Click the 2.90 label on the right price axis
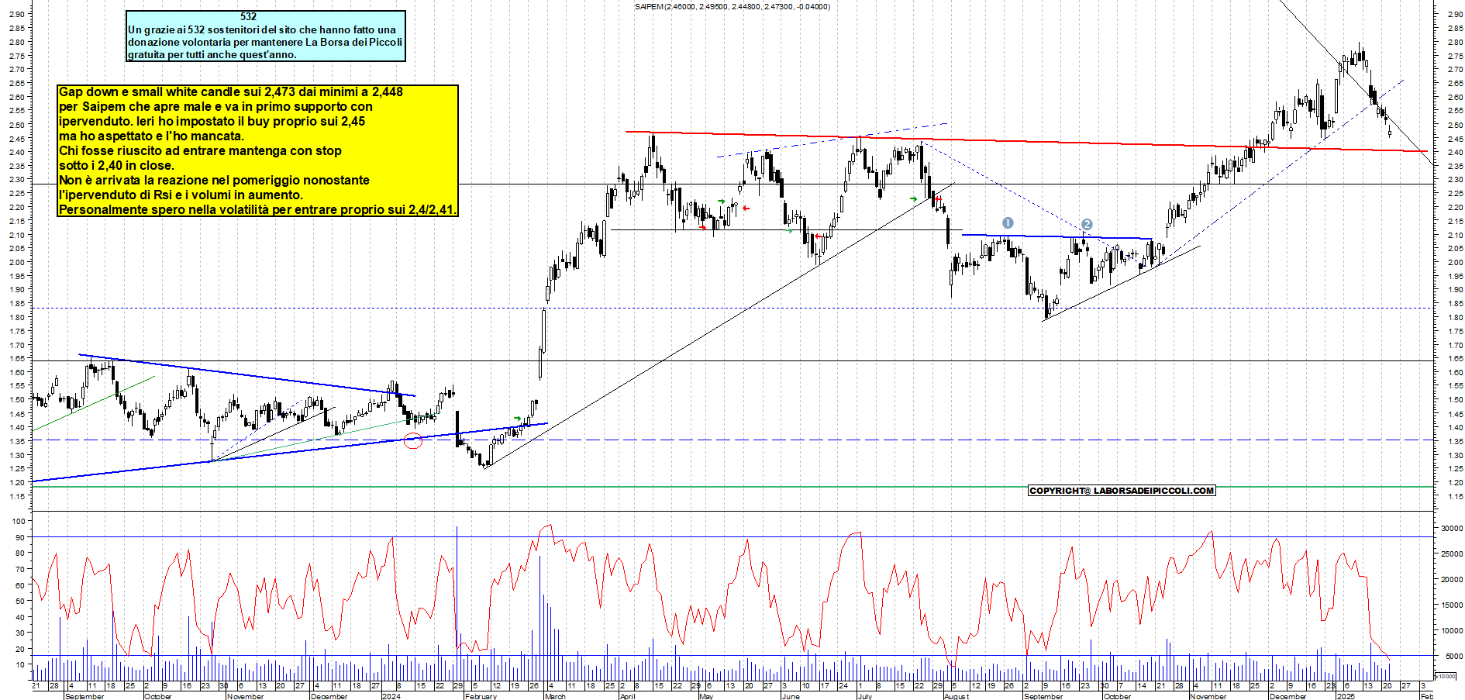Screen dimensions: 1465x700 point(1454,14)
